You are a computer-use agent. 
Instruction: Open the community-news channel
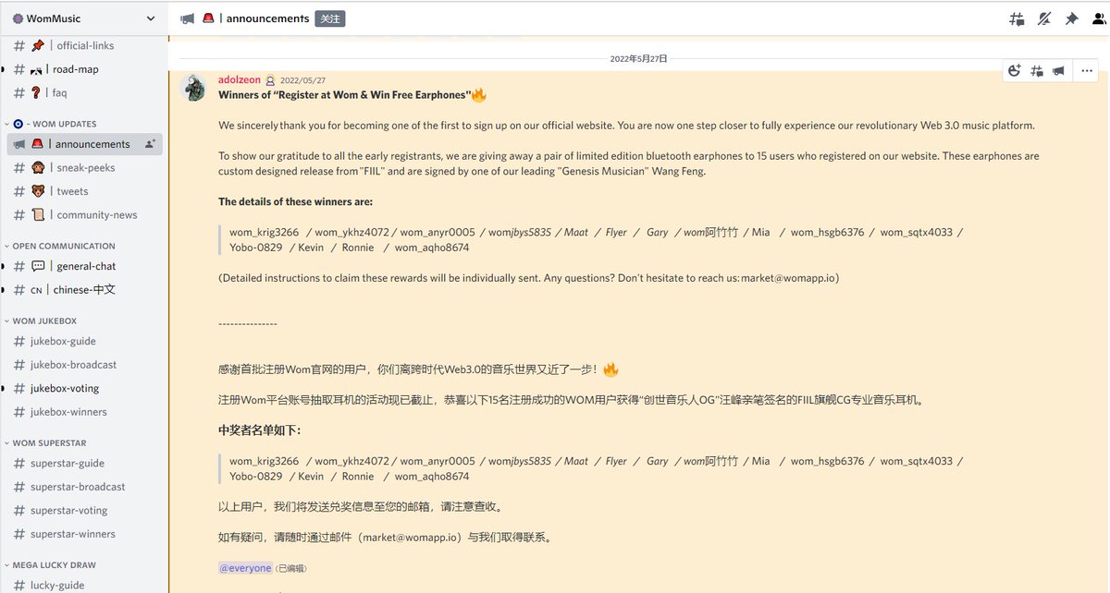point(85,215)
